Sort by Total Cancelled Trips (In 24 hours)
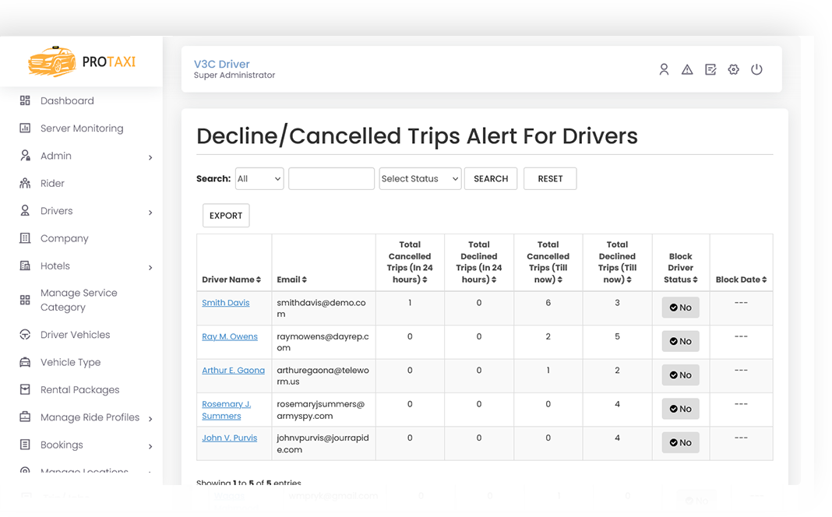Image resolution: width=832 pixels, height=517 pixels. 425,280
